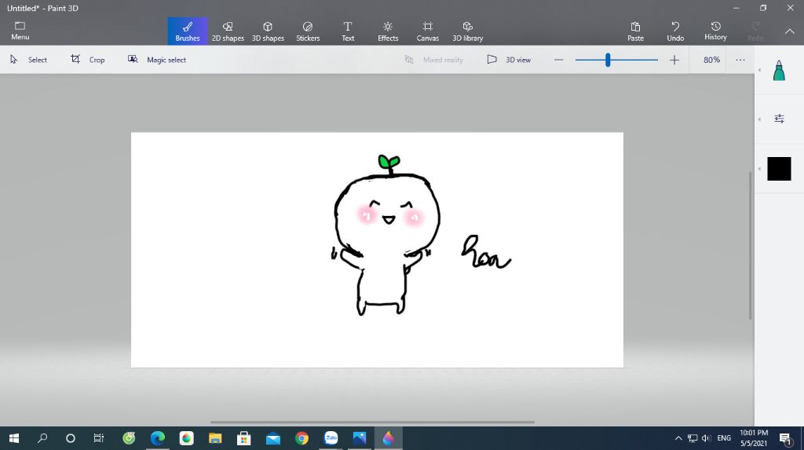
Task: Open the Menu
Action: pyautogui.click(x=20, y=31)
